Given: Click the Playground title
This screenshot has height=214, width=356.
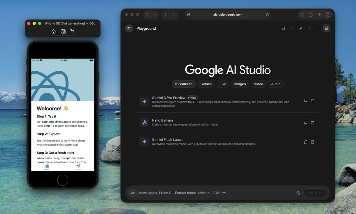Looking at the screenshot, I should [146, 28].
